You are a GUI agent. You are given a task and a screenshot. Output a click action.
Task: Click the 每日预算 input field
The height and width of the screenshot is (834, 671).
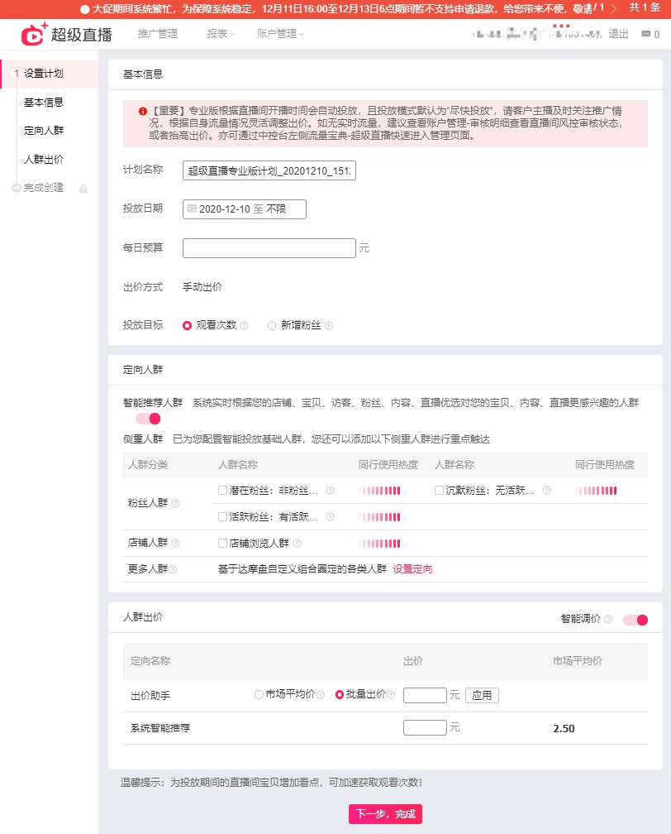coord(269,248)
